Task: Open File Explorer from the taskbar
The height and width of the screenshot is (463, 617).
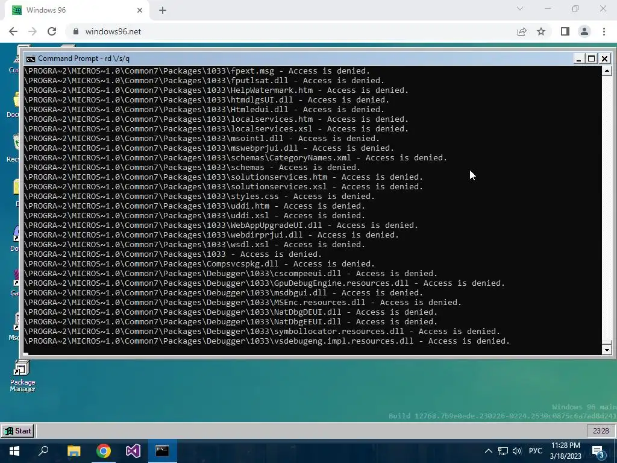Action: tap(74, 451)
